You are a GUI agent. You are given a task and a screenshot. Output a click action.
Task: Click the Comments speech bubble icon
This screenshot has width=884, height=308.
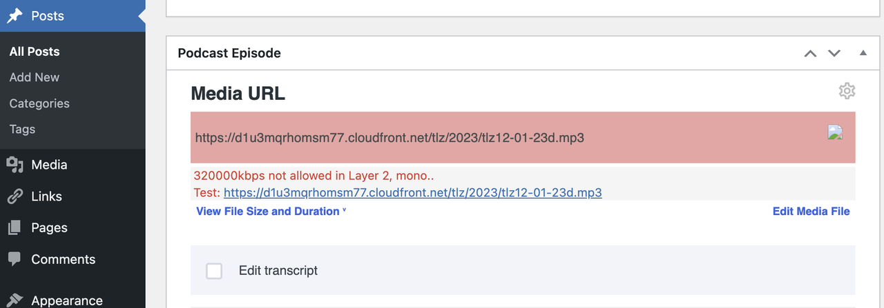coord(15,259)
